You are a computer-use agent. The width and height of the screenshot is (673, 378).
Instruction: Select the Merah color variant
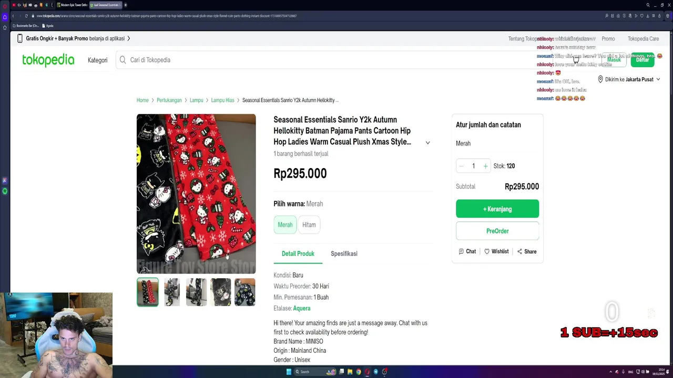(285, 225)
